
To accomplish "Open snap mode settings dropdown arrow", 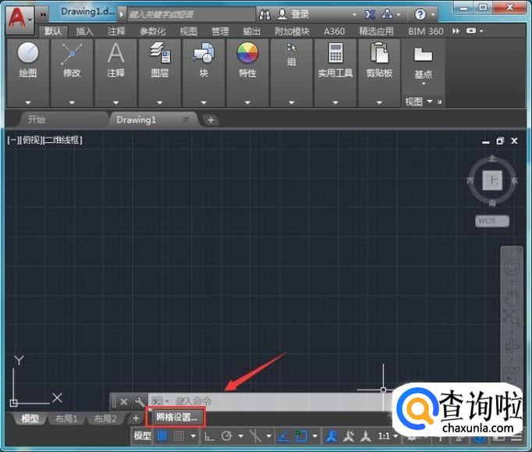I will coord(193,436).
